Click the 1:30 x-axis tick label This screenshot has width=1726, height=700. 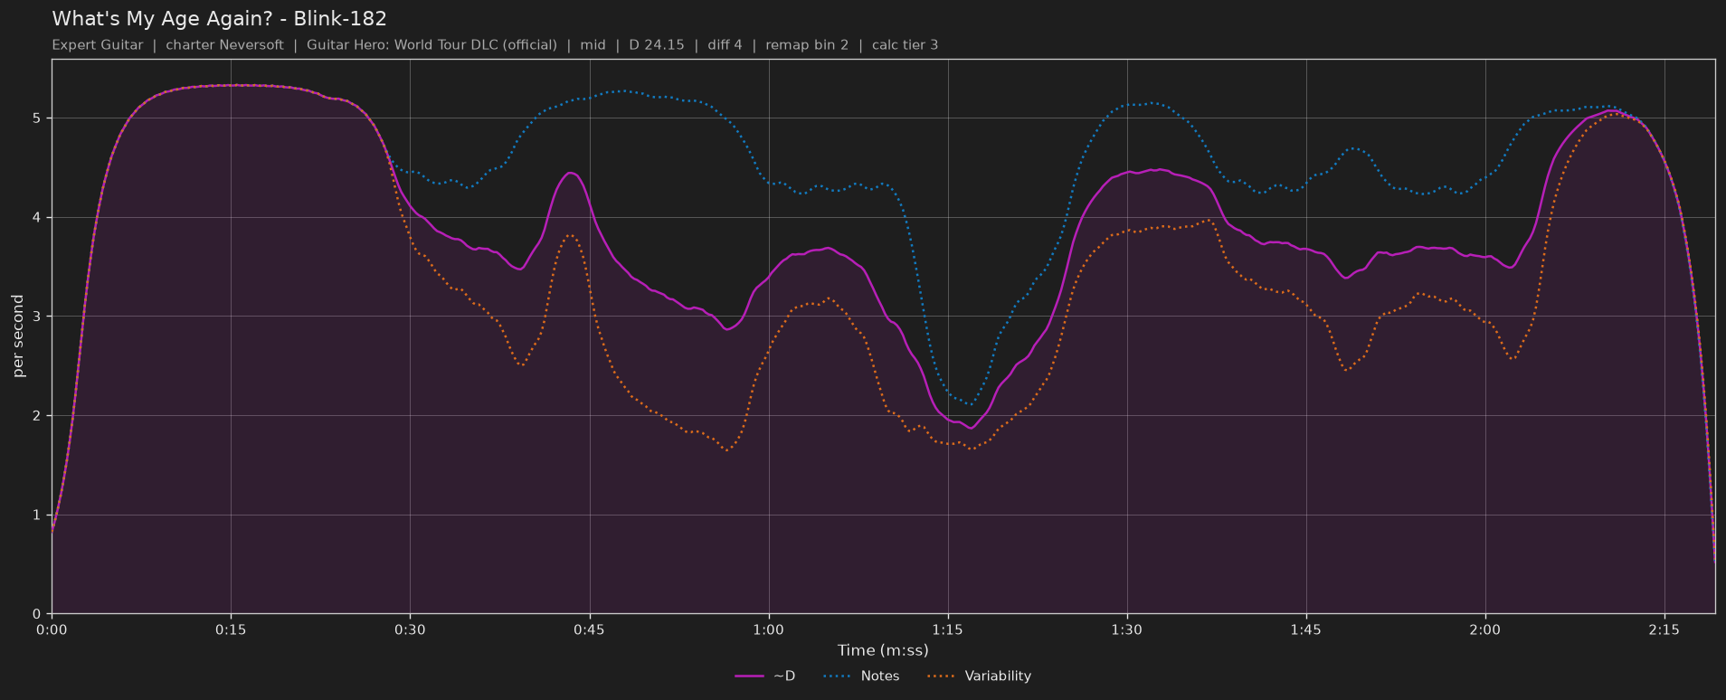point(1126,629)
